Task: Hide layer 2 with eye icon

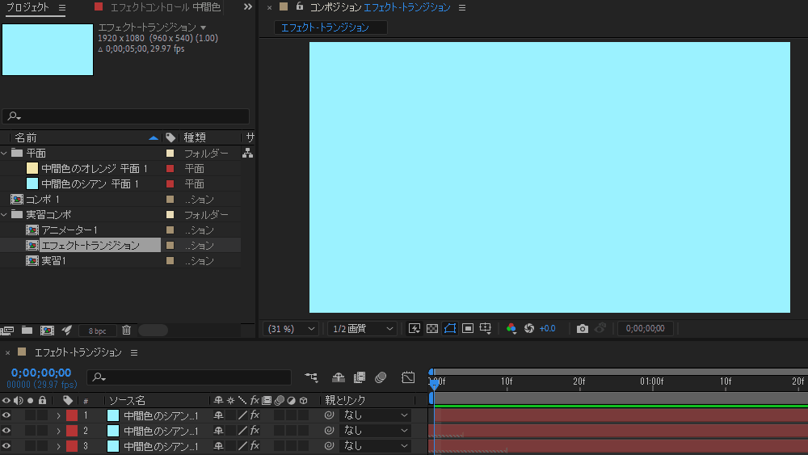Action: coord(6,431)
